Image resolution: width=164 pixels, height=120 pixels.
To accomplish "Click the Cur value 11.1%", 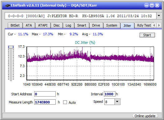I will pos(23,34).
